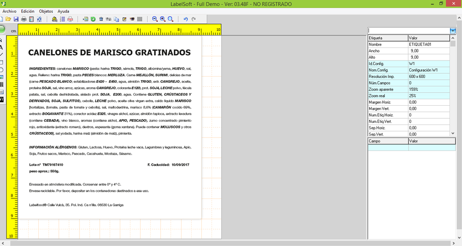Viewport: 462px width, 246px height.
Task: Click the cm. ruler unit label
Action: pyautogui.click(x=13, y=31)
